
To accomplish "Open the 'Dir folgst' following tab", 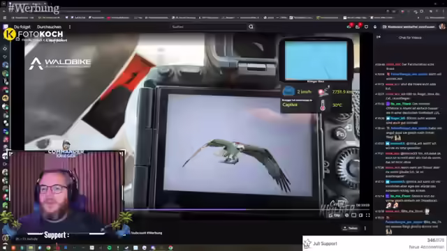I will pyautogui.click(x=22, y=26).
